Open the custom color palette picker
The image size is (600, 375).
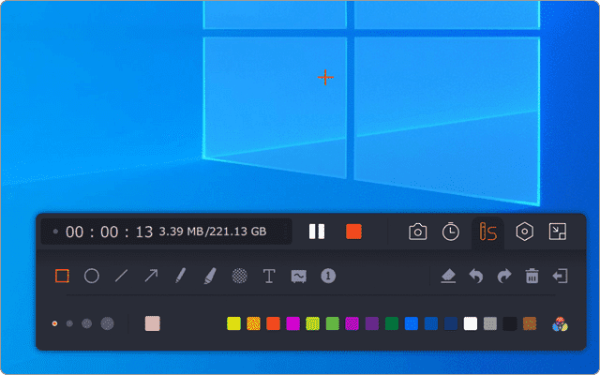click(x=561, y=324)
